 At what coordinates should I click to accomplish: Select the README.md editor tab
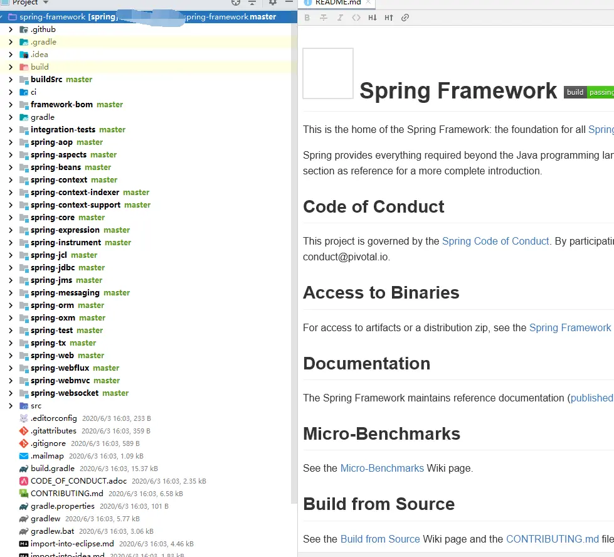click(x=338, y=3)
